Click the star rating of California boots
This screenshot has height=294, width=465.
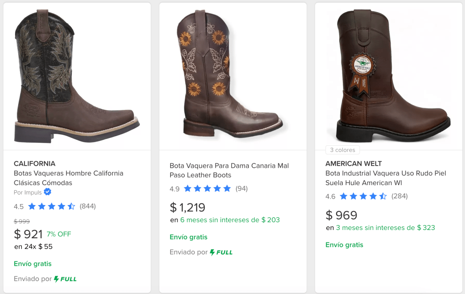[52, 206]
